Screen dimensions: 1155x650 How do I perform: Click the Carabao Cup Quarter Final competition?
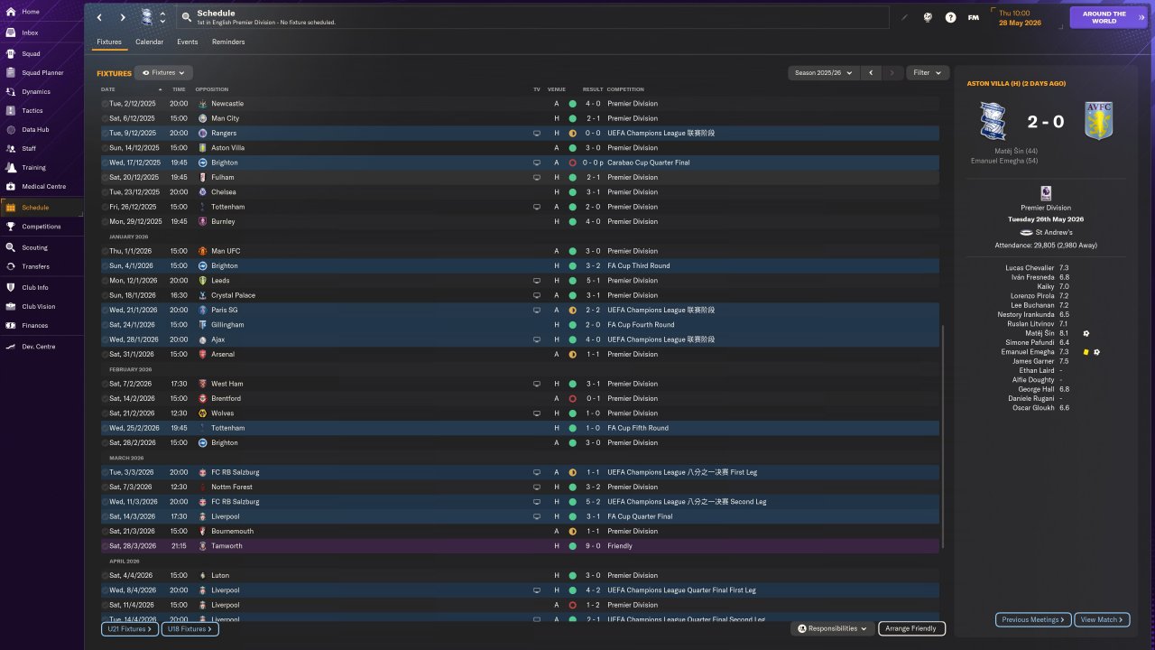click(648, 162)
